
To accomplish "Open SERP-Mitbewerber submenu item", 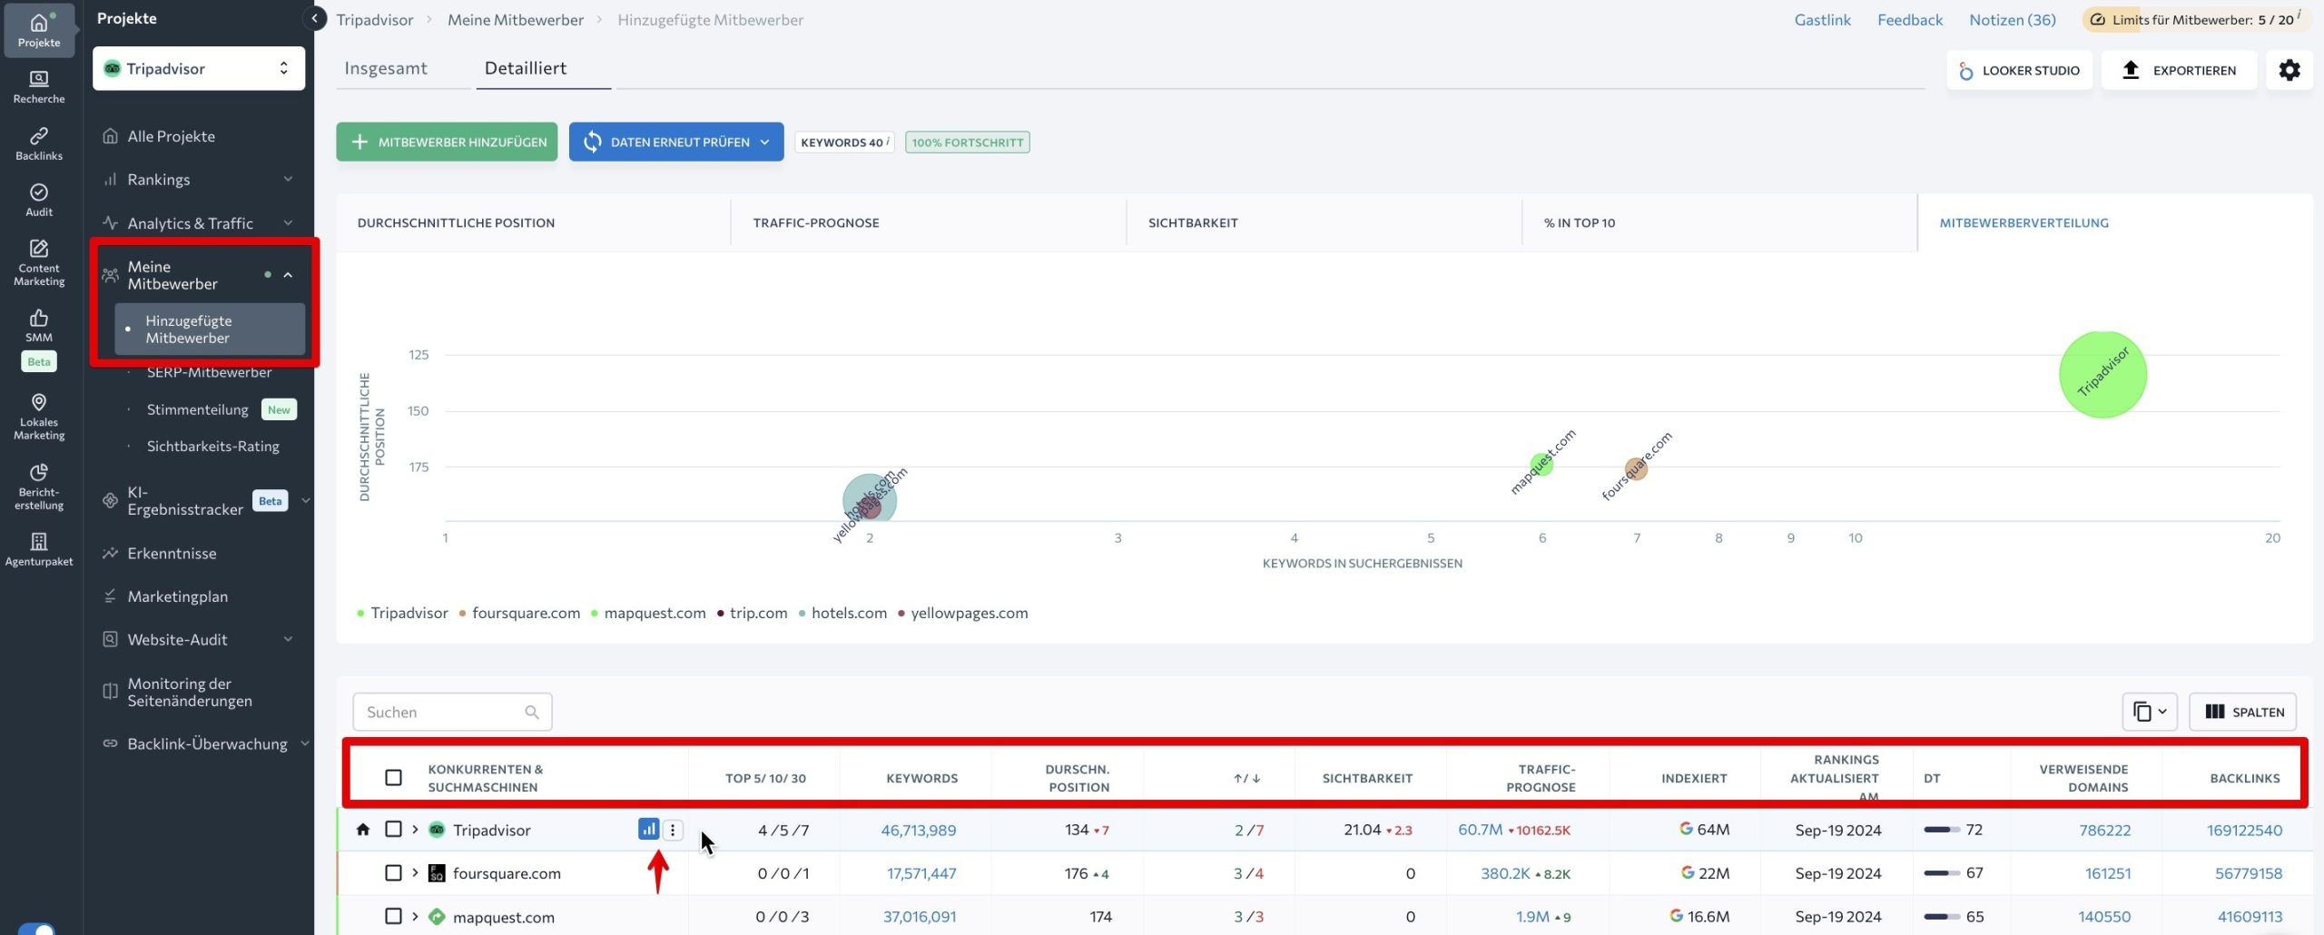I will pos(209,372).
